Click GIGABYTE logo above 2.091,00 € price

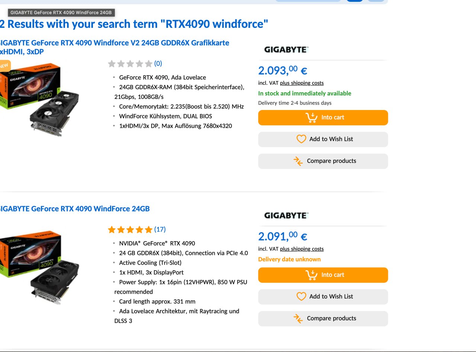tap(286, 215)
